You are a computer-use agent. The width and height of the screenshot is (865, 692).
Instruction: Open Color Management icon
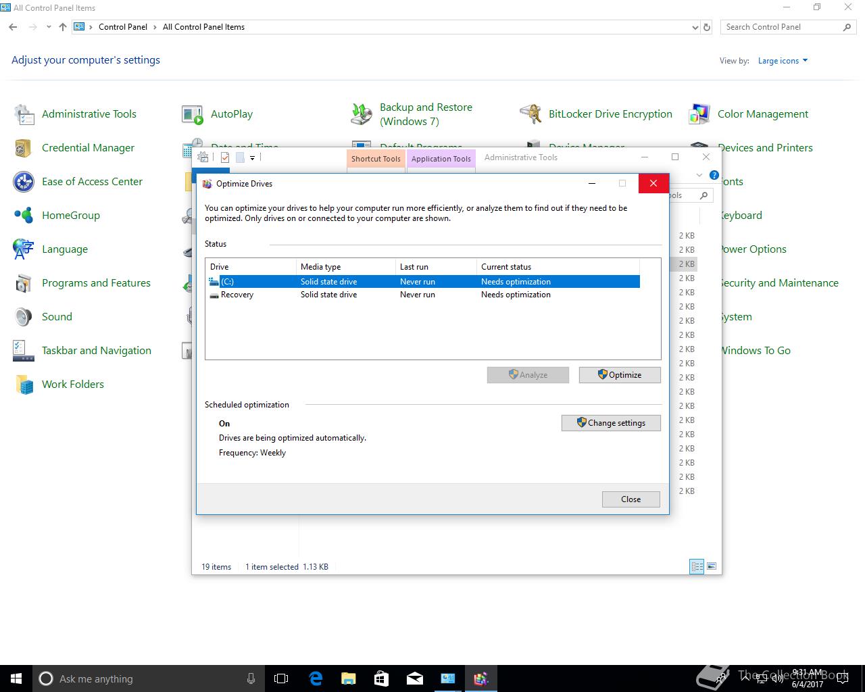[x=699, y=114]
